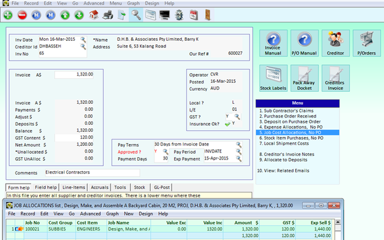
Task: Click the form window toolbar icon
Action: pyautogui.click(x=151, y=15)
